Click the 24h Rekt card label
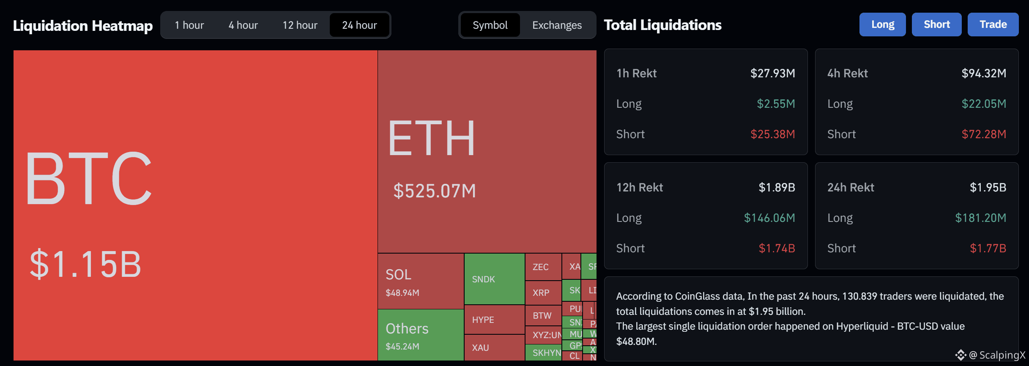The image size is (1029, 366). tap(850, 188)
